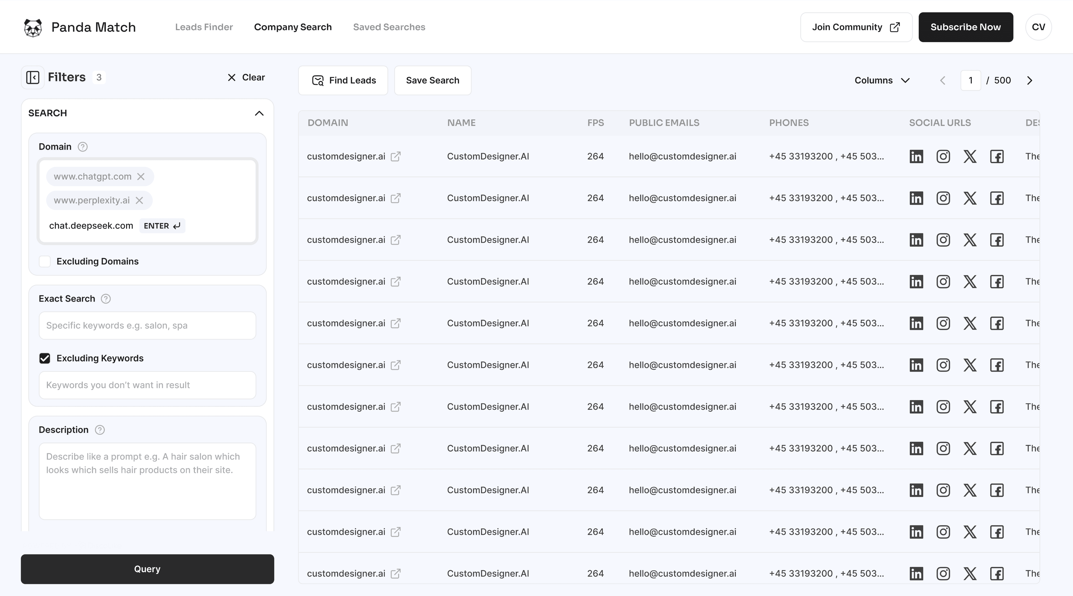Click the Subscribe Now button
This screenshot has height=596, width=1073.
pos(965,27)
